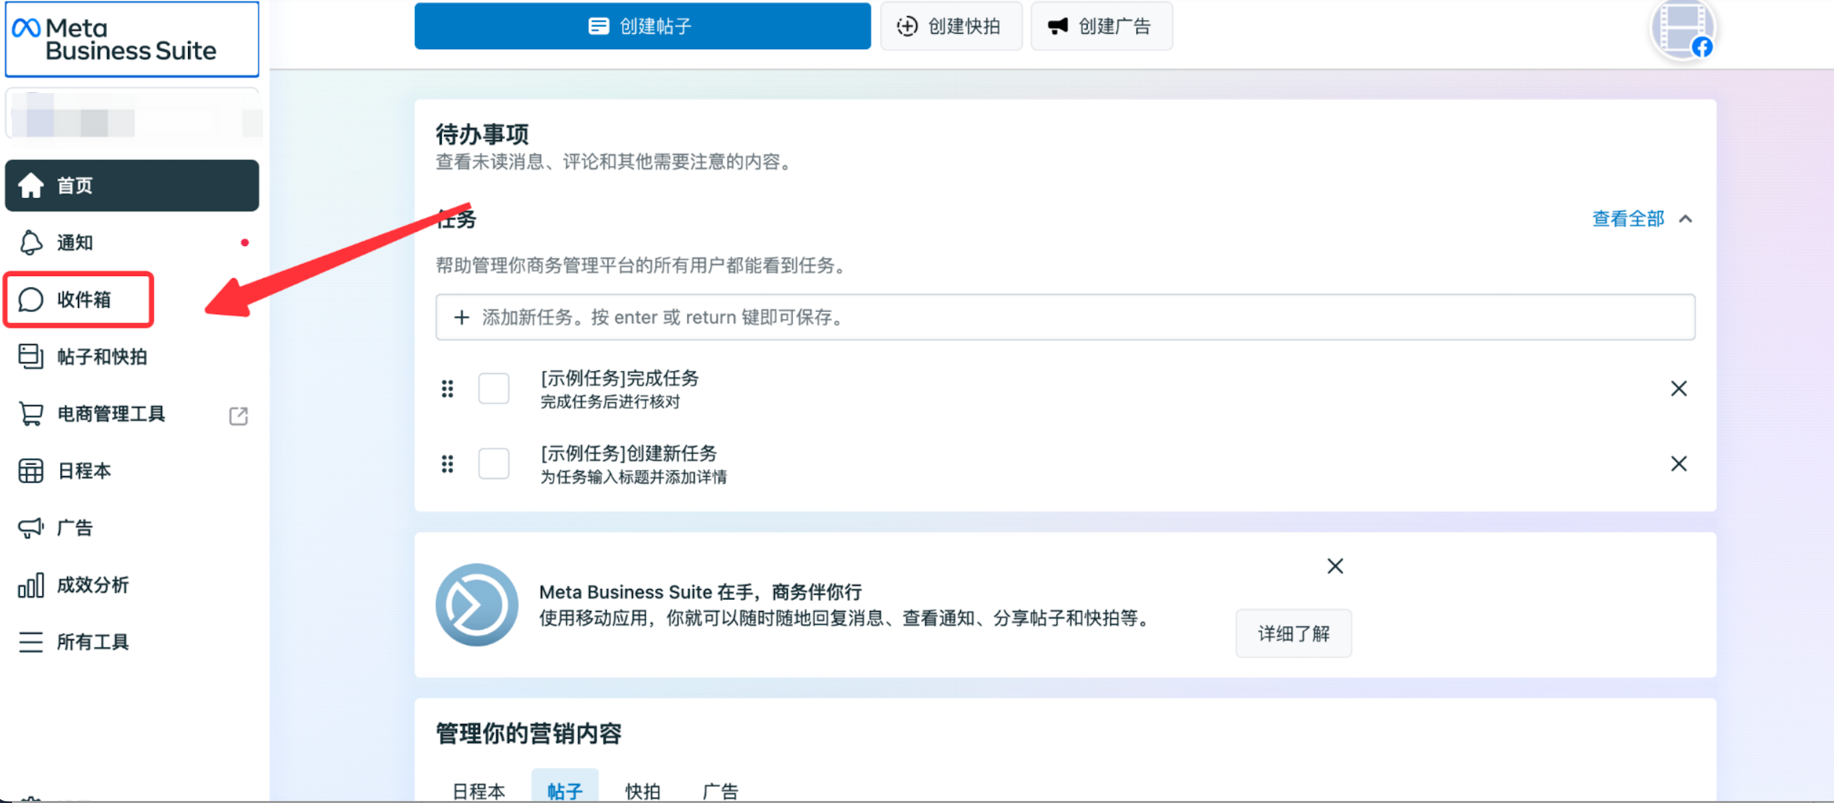Image resolution: width=1834 pixels, height=803 pixels.
Task: Select the 日程本 tab under marketing content
Action: 478,790
